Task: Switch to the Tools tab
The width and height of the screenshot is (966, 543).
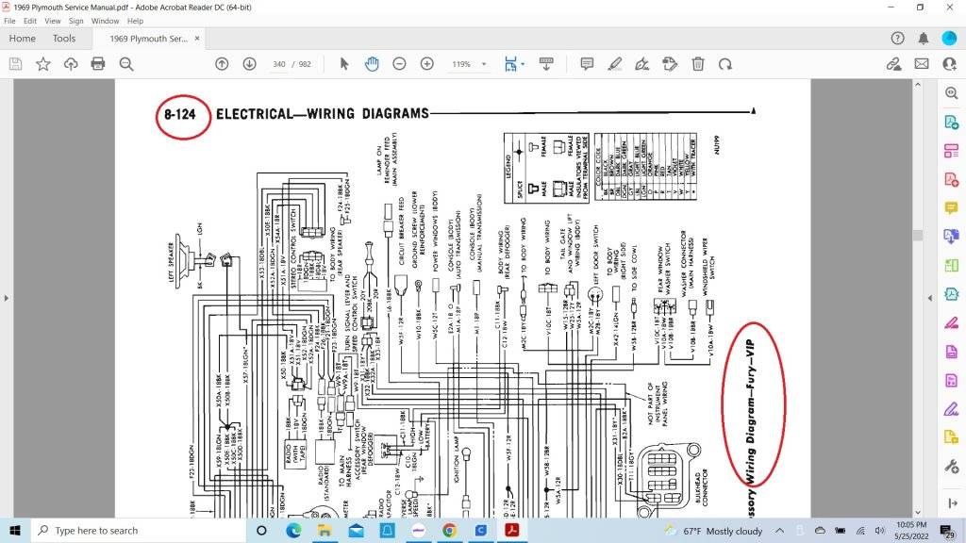Action: point(64,39)
